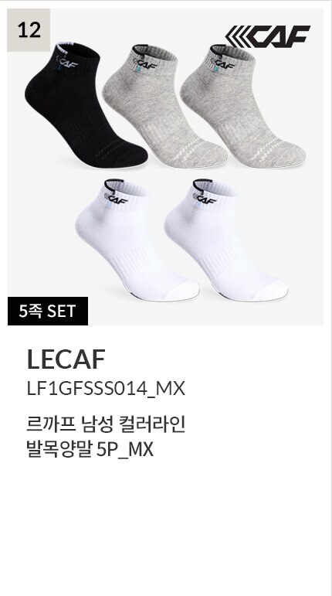The image size is (332, 596).
Task: Open the LECAF brand name link
Action: pos(66,359)
